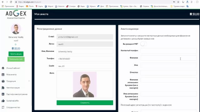This screenshot has width=200, height=112.
Task: Click the header $0,00 balance
Action: [194, 14]
